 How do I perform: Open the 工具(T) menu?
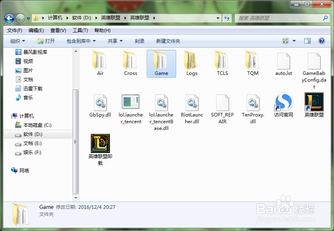point(80,31)
